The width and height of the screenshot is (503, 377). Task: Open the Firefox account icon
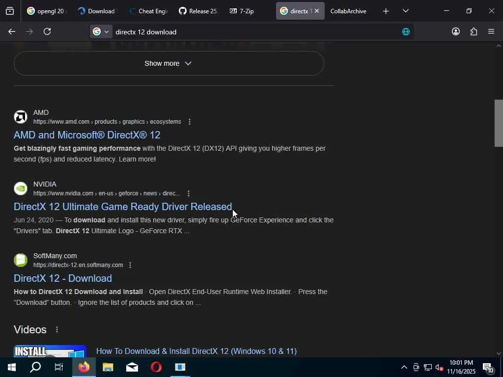(x=455, y=31)
